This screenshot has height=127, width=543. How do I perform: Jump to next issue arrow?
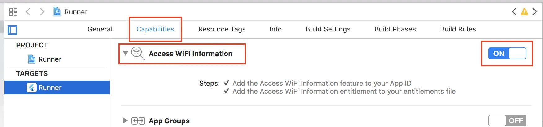[x=535, y=12]
